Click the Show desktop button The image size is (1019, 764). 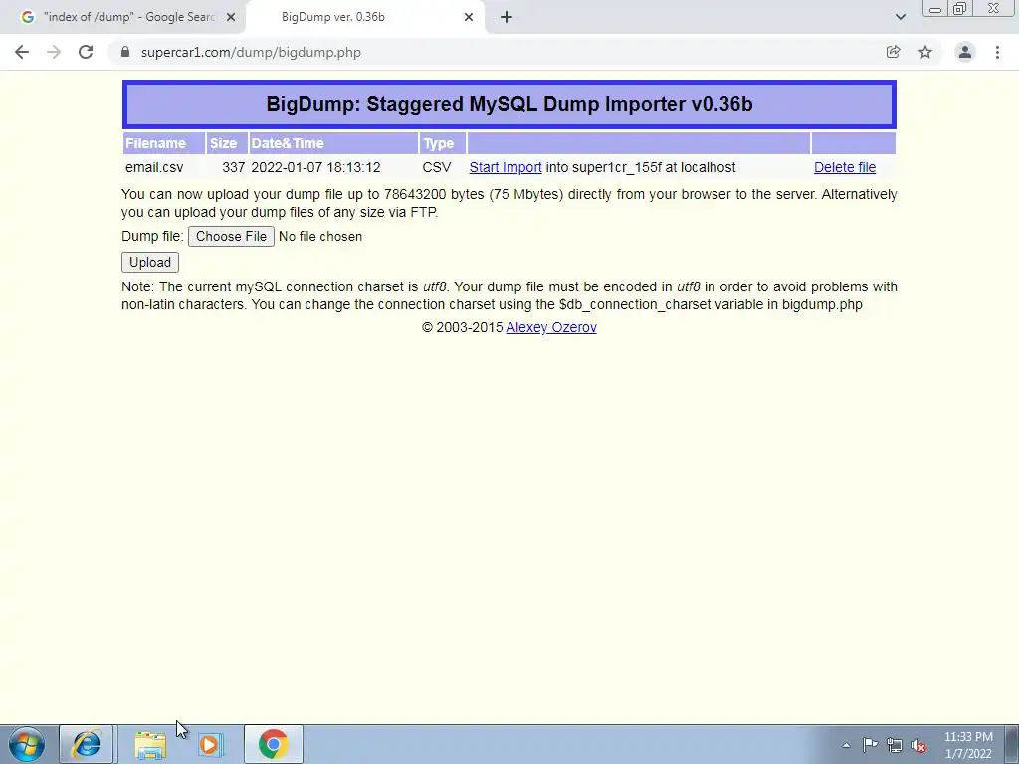1012,744
